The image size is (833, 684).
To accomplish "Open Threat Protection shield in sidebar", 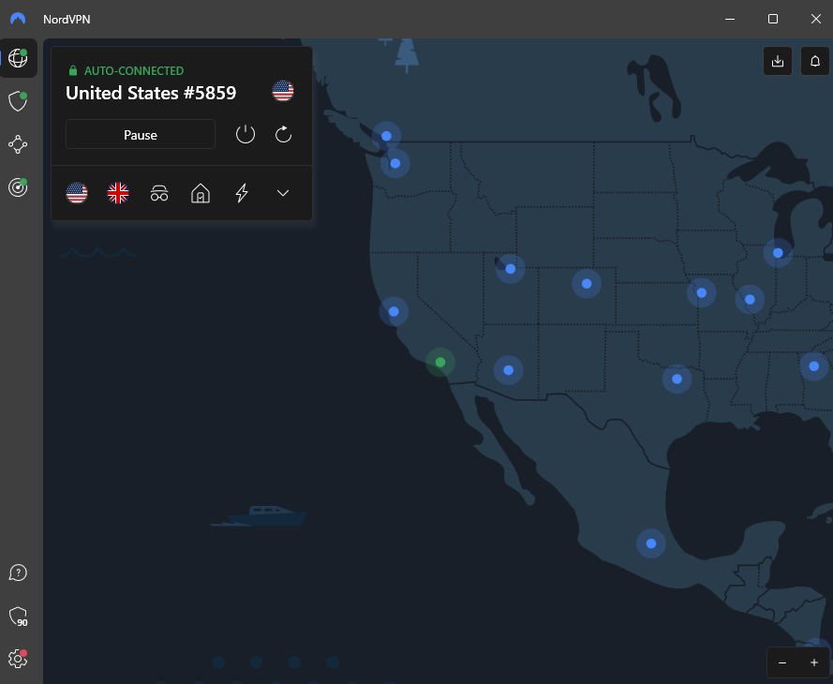I will pyautogui.click(x=18, y=101).
